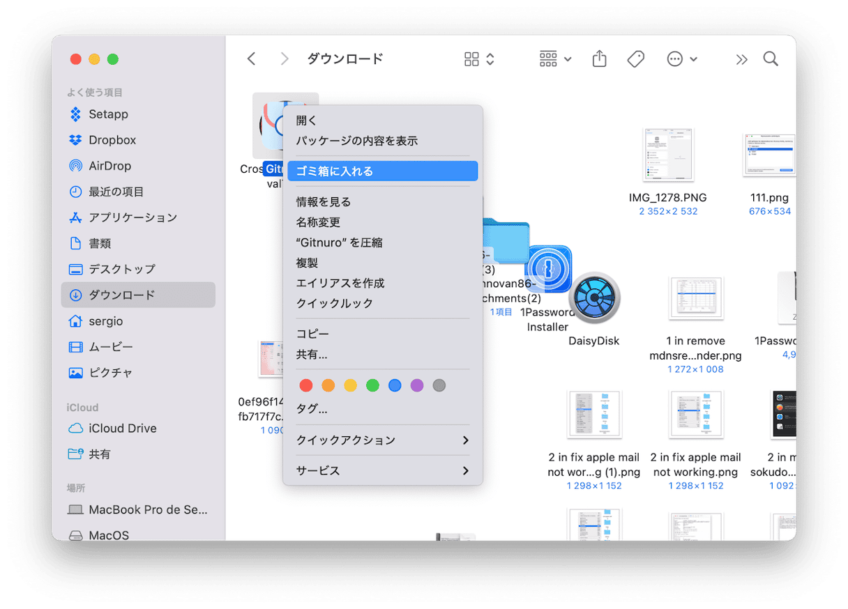Expand the サービス submenu
Image resolution: width=848 pixels, height=609 pixels.
(382, 471)
